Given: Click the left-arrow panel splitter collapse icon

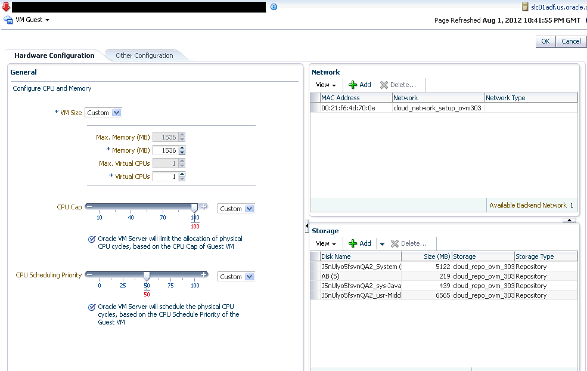Looking at the screenshot, I should (307, 226).
